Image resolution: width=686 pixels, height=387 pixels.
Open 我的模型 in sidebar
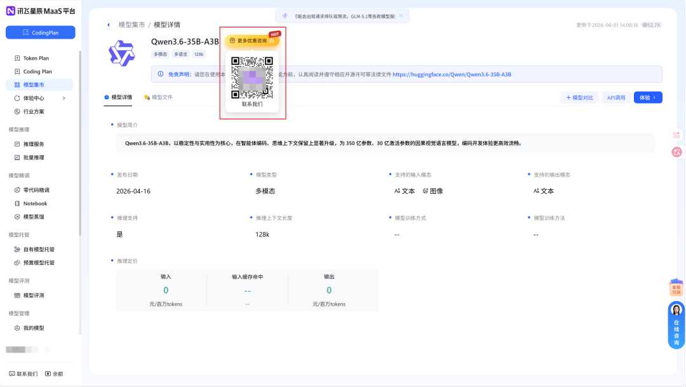tap(34, 328)
